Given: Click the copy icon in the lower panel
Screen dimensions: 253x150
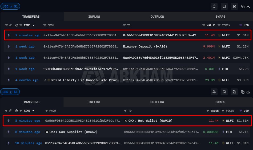Looking at the screenshot, I should [243, 92].
